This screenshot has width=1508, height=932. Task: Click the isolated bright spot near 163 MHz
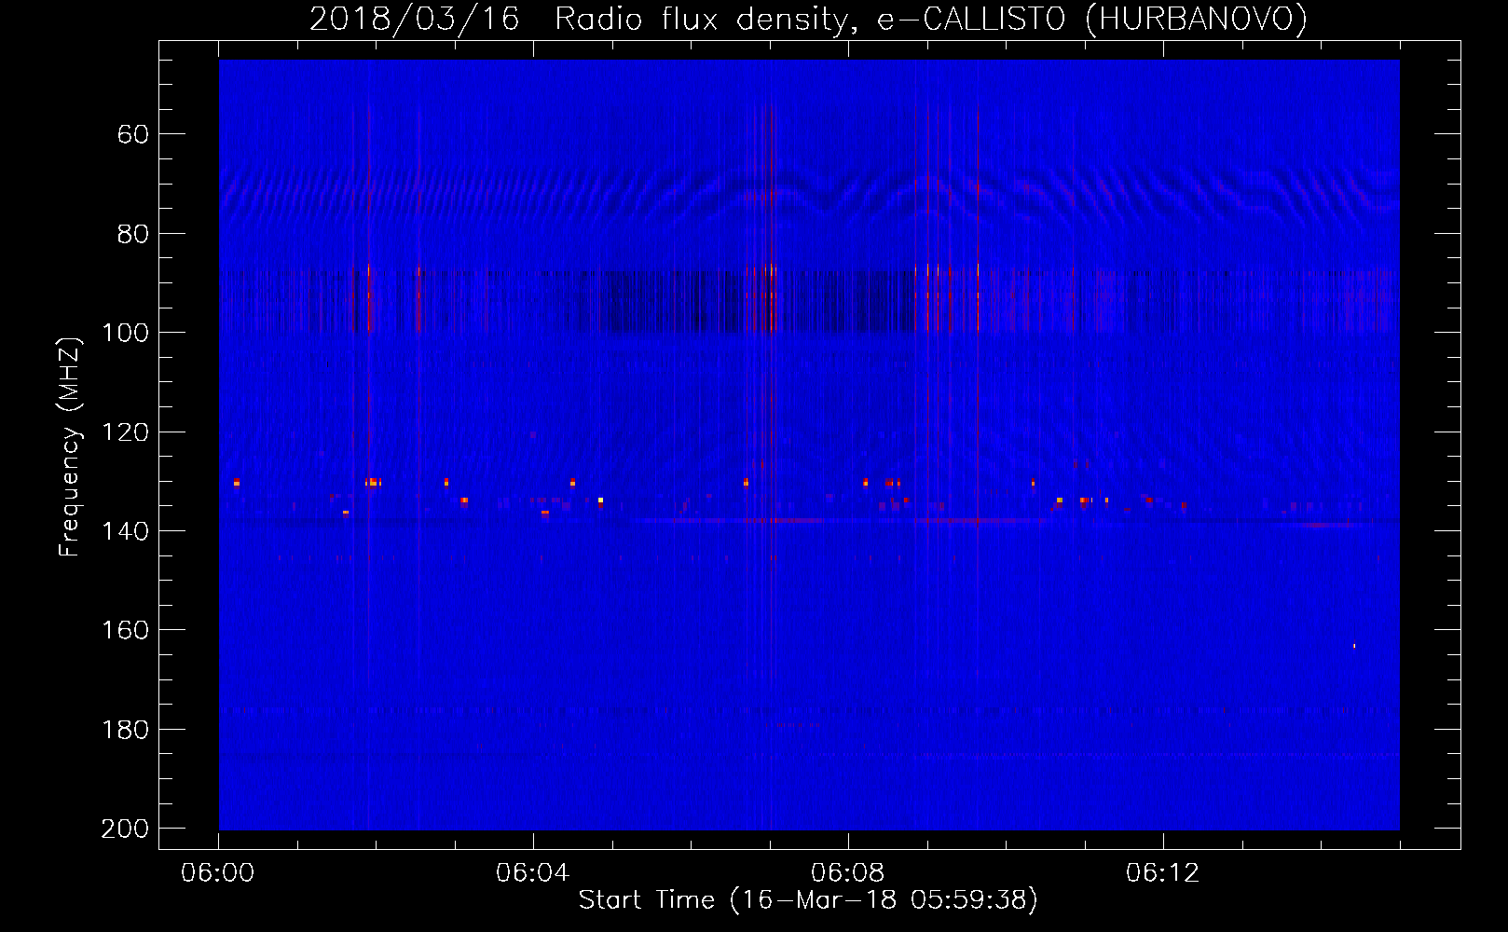(x=1354, y=646)
